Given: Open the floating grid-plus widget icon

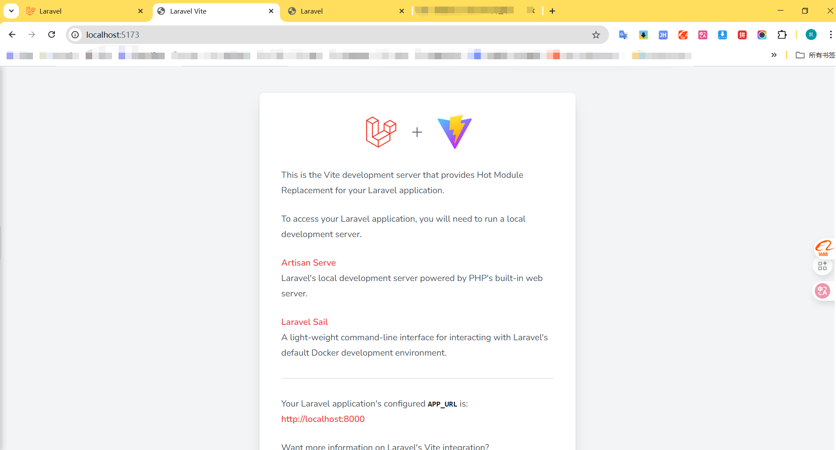Looking at the screenshot, I should click(822, 266).
